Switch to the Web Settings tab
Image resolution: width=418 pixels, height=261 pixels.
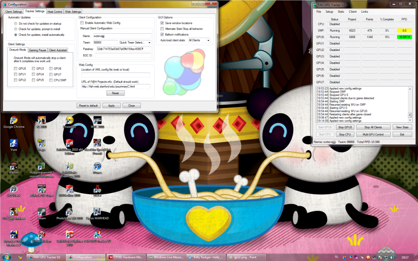pyautogui.click(x=73, y=11)
